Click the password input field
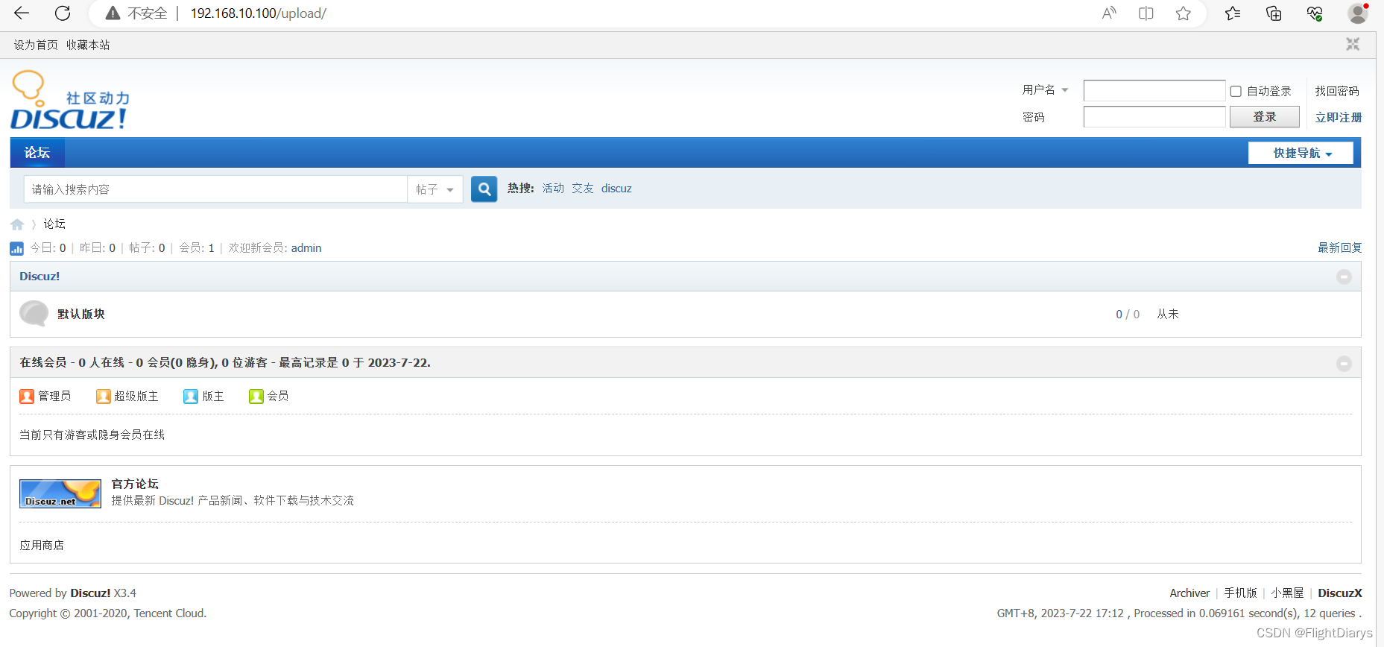The width and height of the screenshot is (1384, 647). point(1154,116)
